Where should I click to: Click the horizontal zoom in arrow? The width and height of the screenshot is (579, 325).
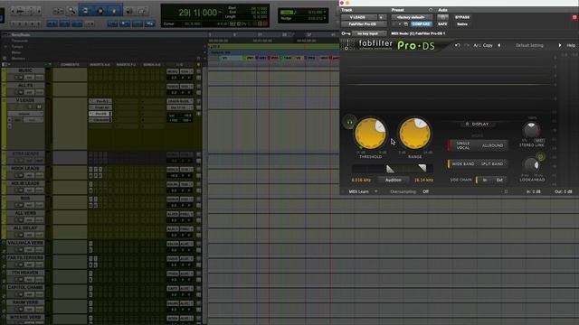[x=39, y=12]
